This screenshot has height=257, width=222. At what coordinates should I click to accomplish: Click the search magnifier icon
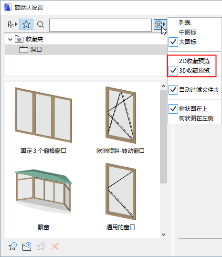point(41,24)
